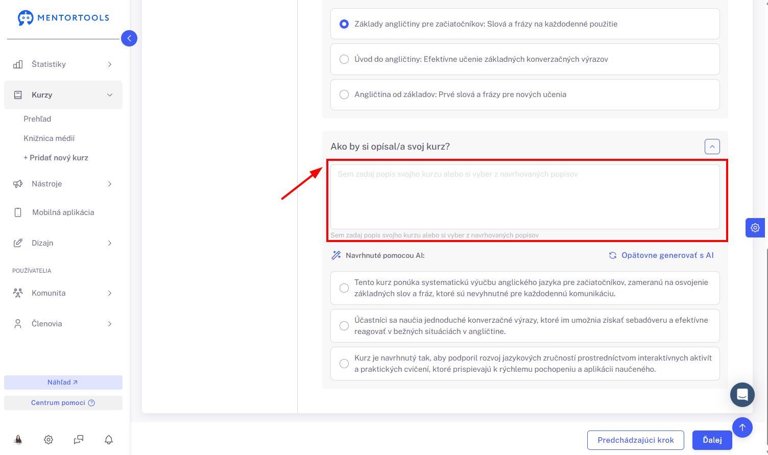Image resolution: width=768 pixels, height=455 pixels.
Task: Collapse the sidebar with blue arrow button
Action: (129, 38)
